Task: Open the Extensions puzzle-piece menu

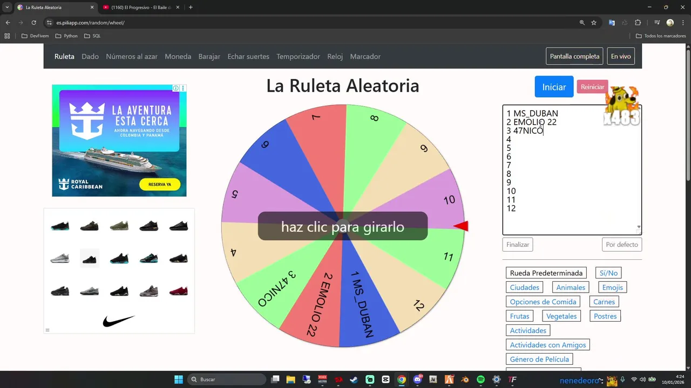Action: [638, 23]
